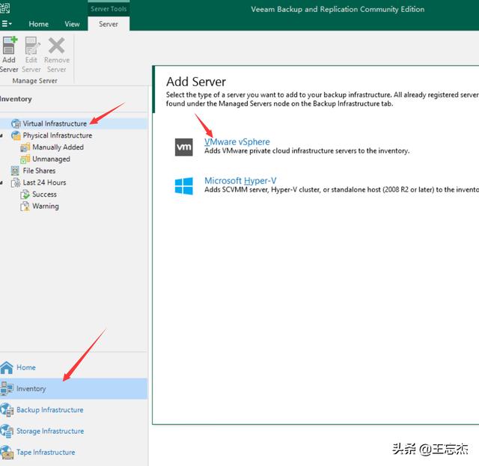Switch to the Home ribbon tab
The image size is (479, 466).
point(38,24)
